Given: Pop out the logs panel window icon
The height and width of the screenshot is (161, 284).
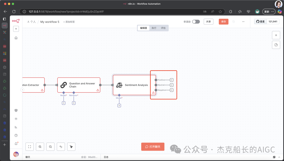Looking at the screenshot, I should [274, 157].
